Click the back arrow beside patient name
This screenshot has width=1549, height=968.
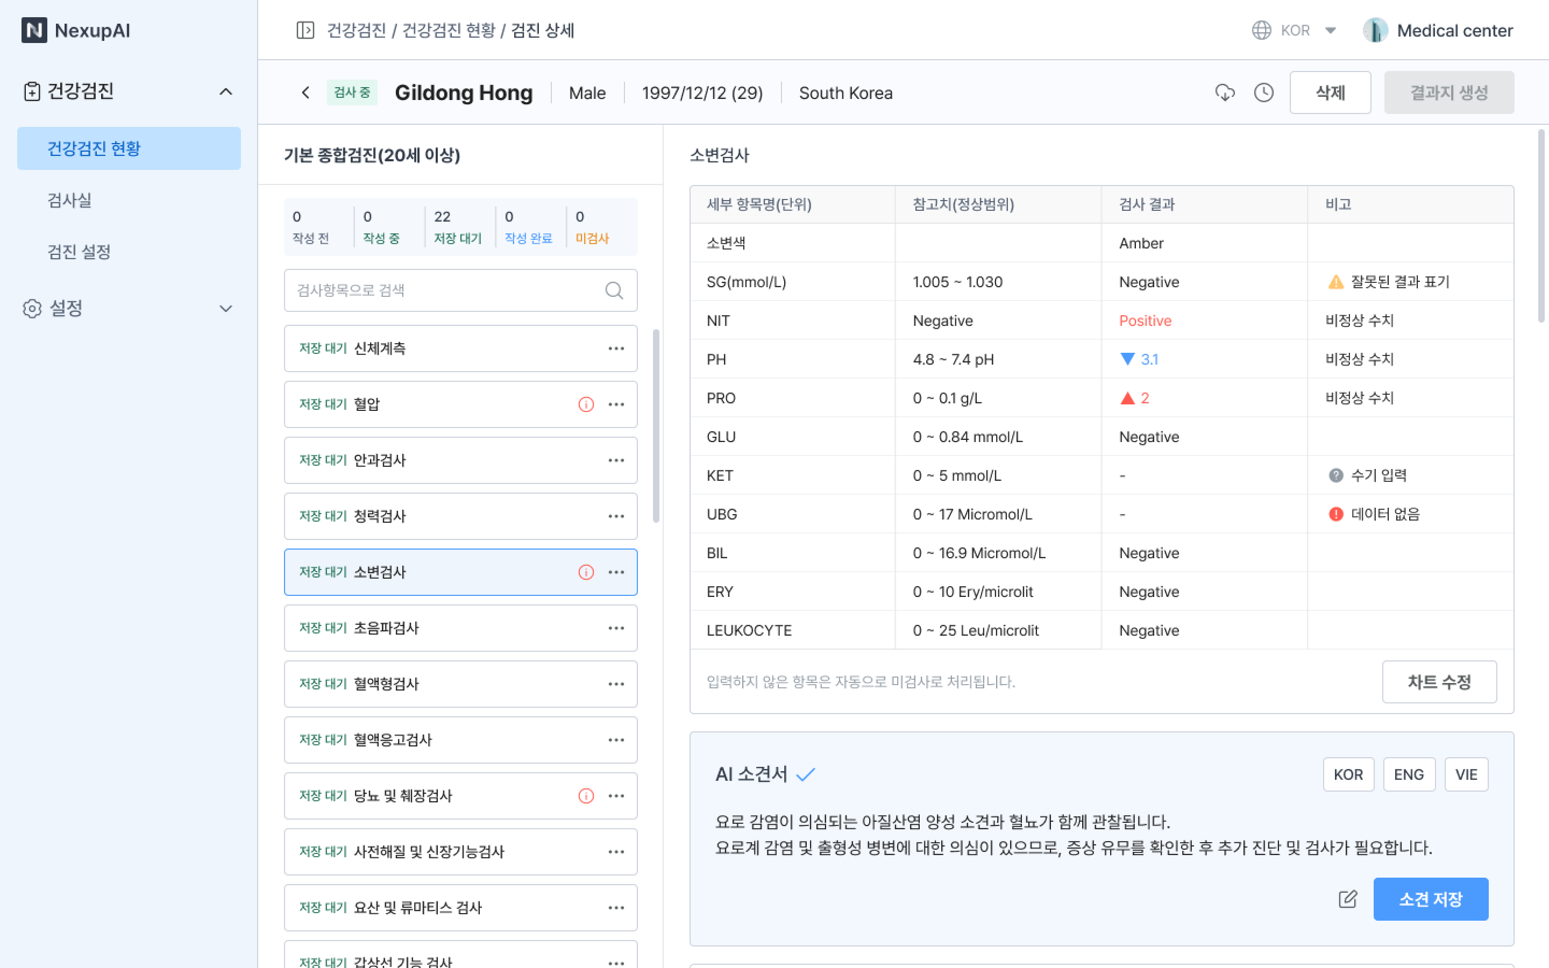306,93
